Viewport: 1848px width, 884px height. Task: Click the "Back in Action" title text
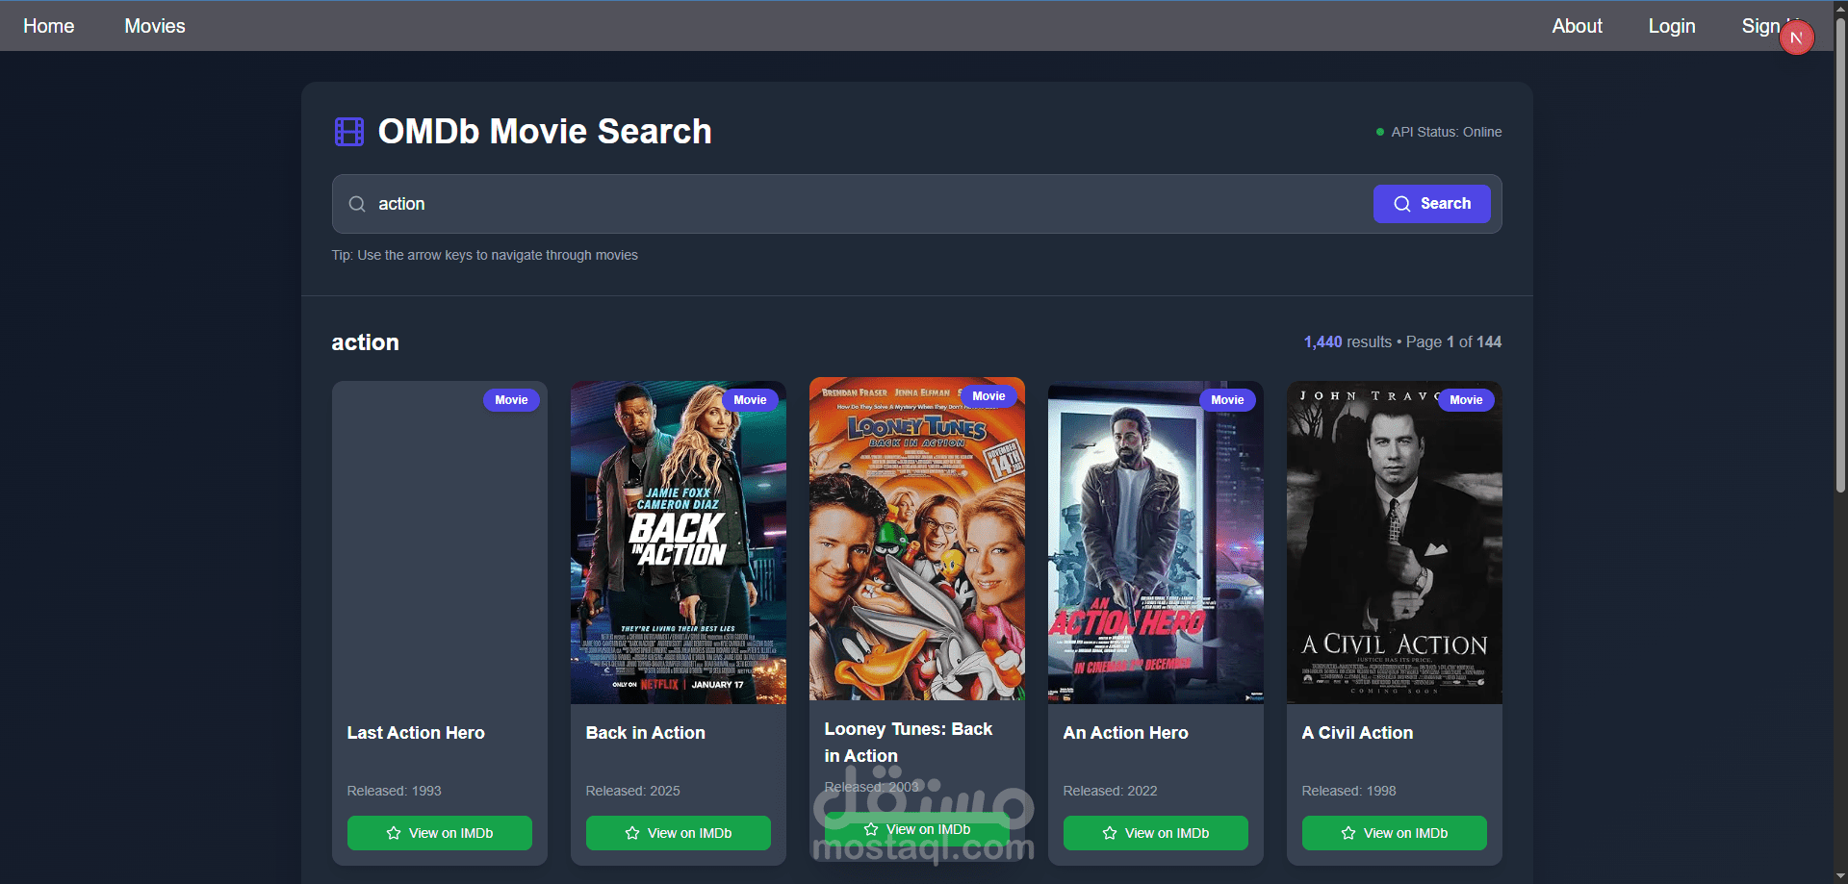pyautogui.click(x=646, y=733)
